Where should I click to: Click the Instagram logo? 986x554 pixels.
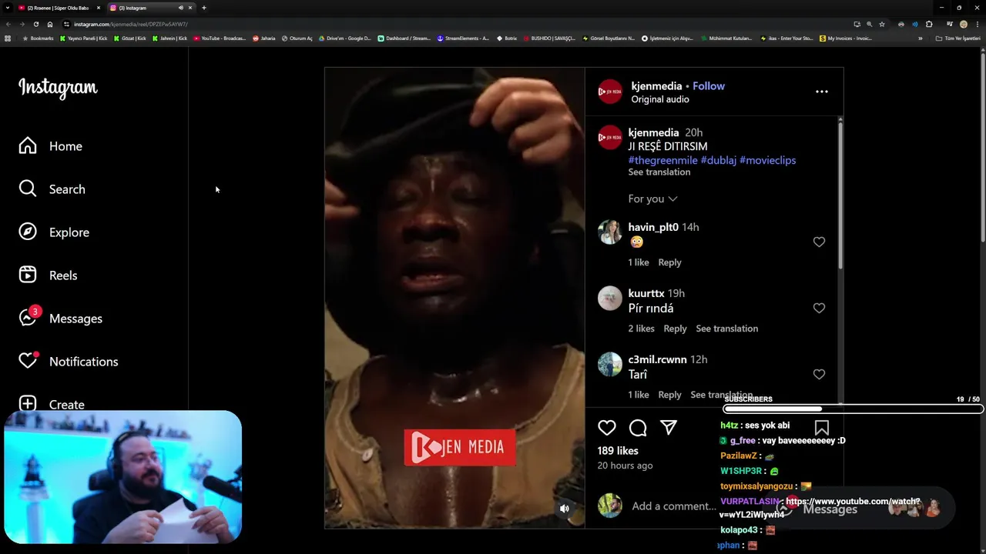pyautogui.click(x=58, y=88)
